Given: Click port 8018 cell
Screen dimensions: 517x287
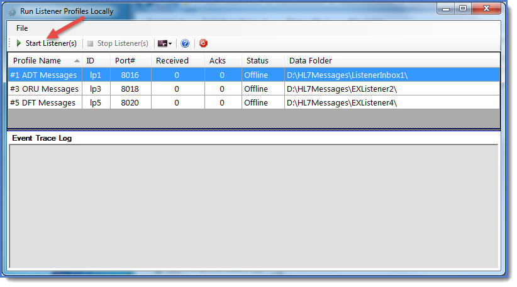Looking at the screenshot, I should pos(130,89).
